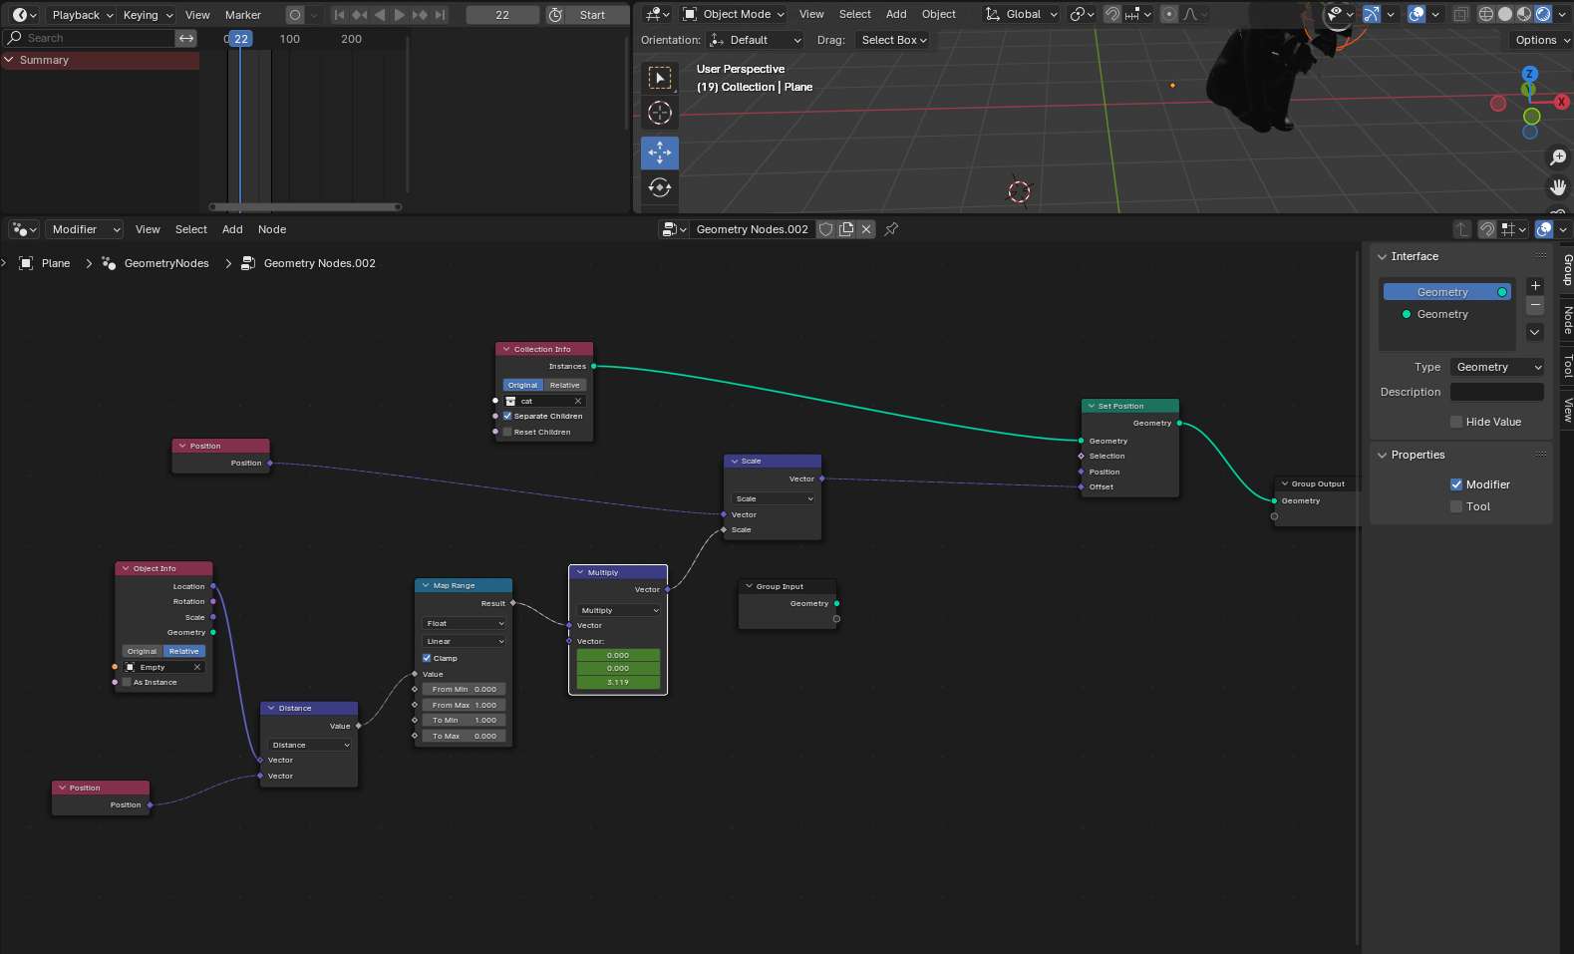This screenshot has width=1574, height=954.
Task: Open the Object Mode dropdown
Action: tap(734, 14)
